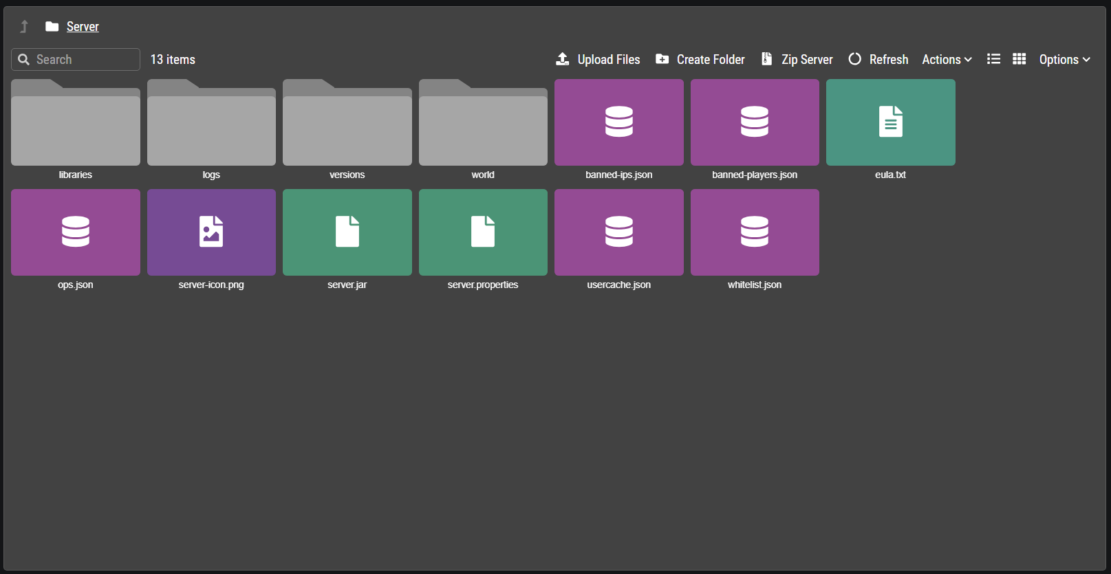Click the 'usercache.json' file name text
Screen dimensions: 1111x574
619,285
